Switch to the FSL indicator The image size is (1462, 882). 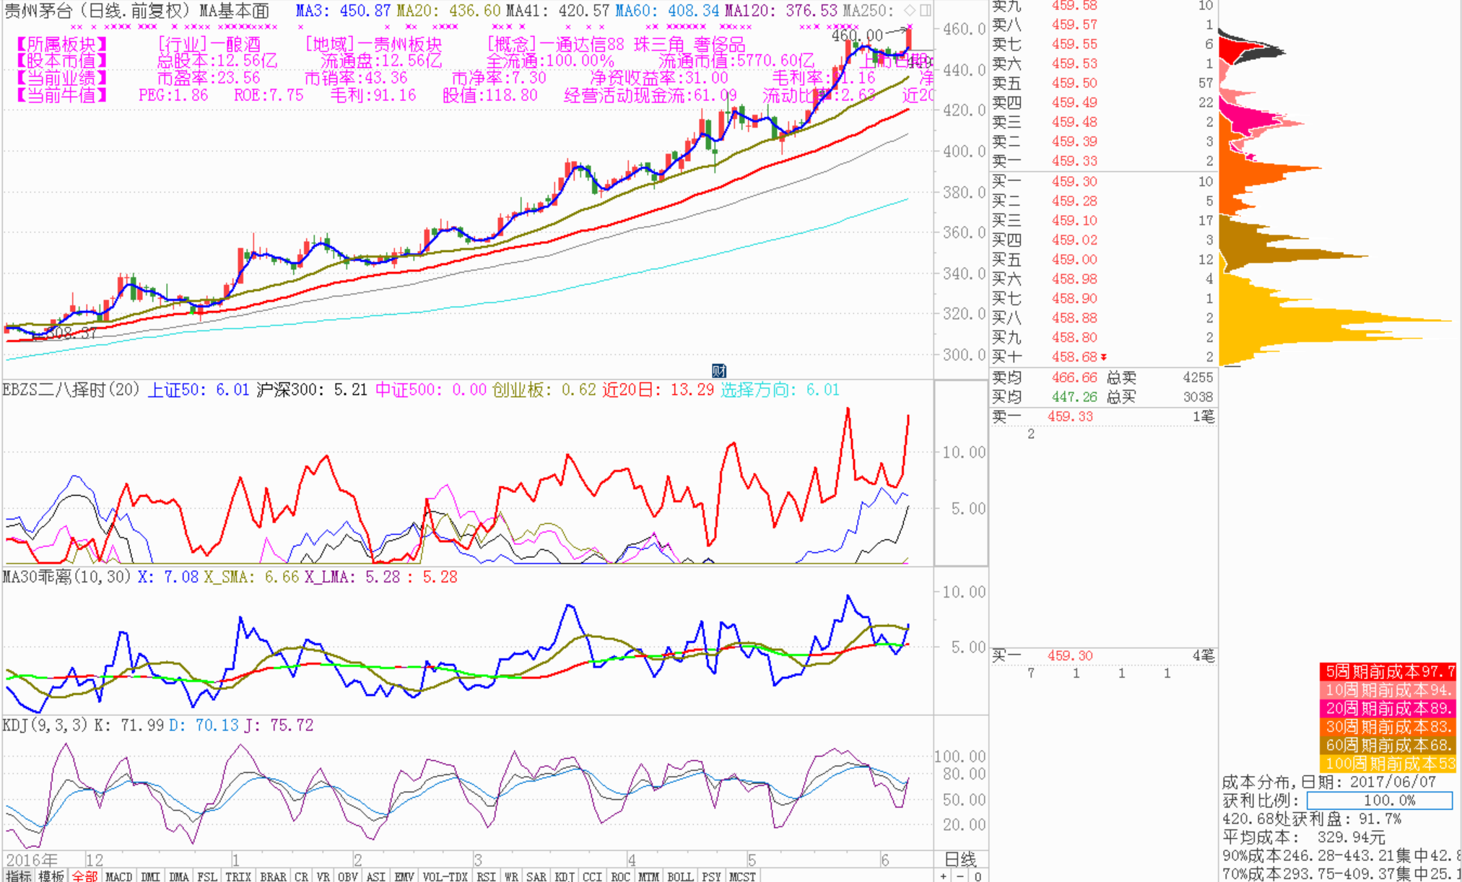point(207,876)
